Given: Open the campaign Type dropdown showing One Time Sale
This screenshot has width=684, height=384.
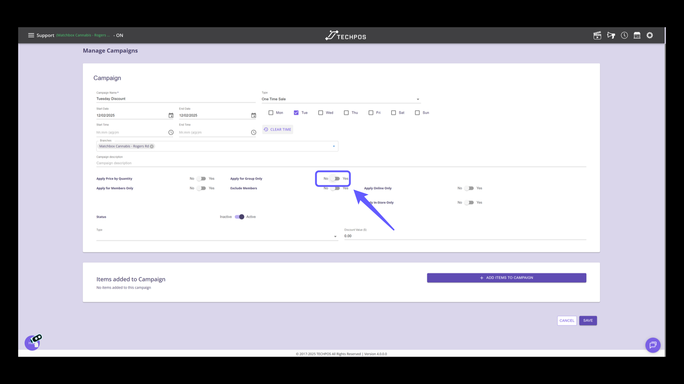Looking at the screenshot, I should pyautogui.click(x=418, y=99).
